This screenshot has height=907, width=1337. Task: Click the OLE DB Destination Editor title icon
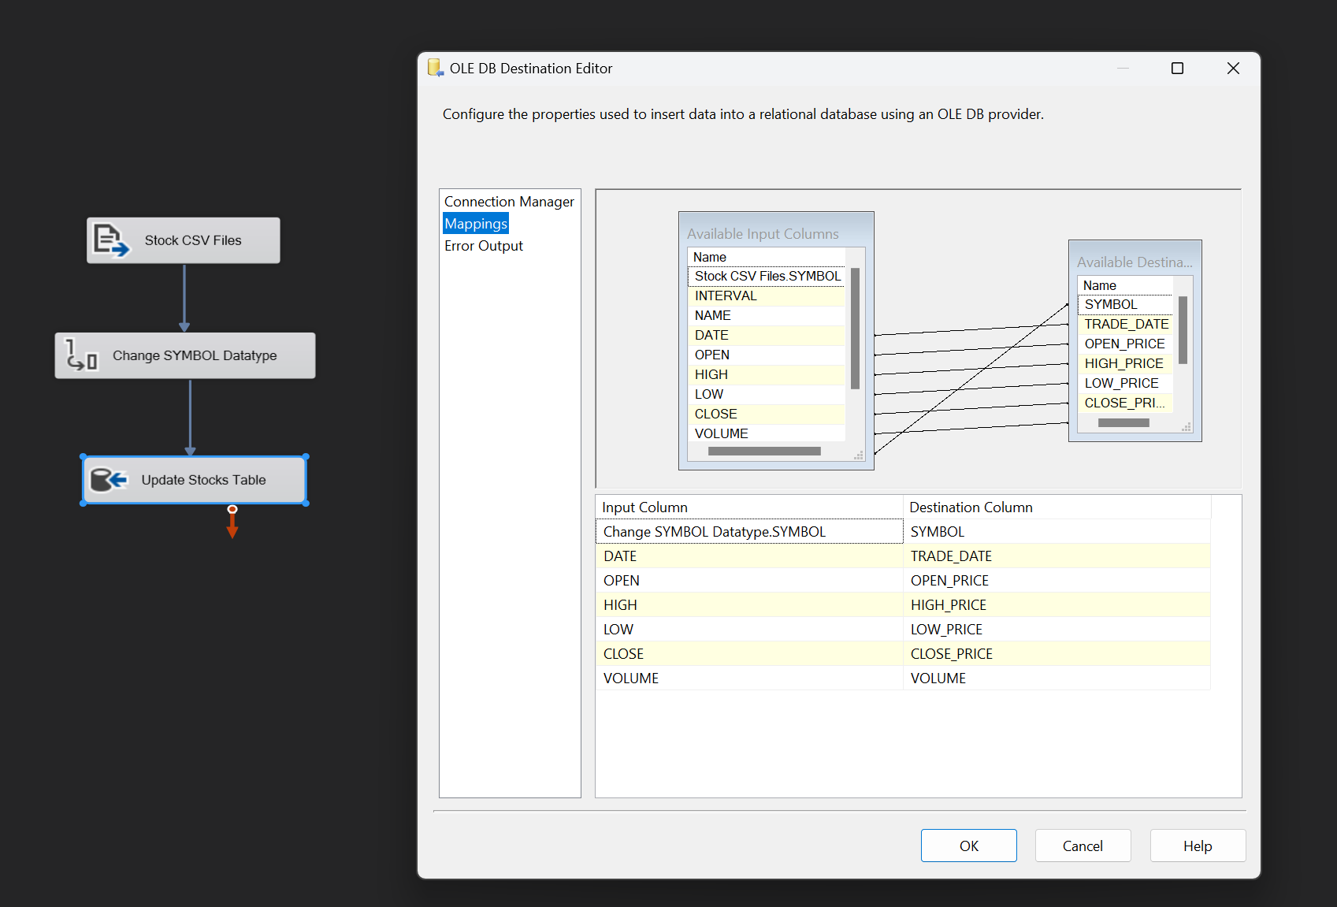(x=436, y=69)
